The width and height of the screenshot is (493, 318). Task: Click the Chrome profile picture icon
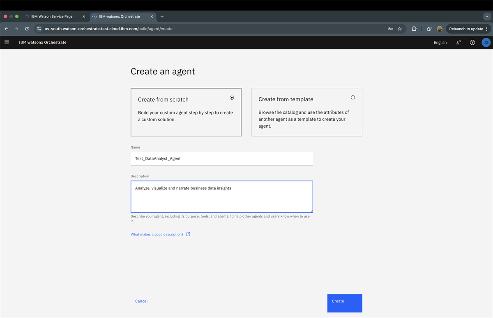440,29
